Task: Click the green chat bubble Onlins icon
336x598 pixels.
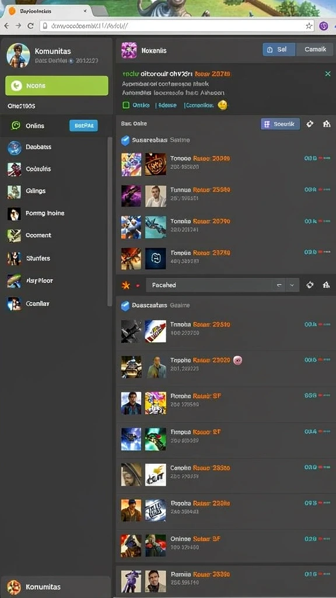Action: coord(16,126)
